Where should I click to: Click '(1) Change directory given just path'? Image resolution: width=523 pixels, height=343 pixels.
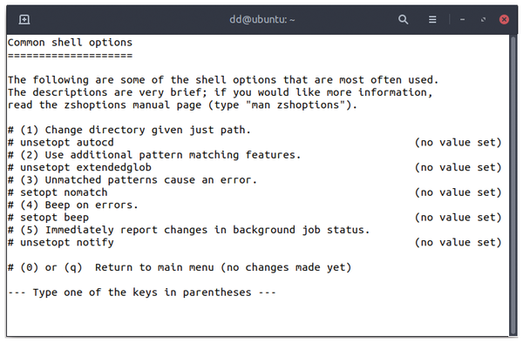[x=135, y=130]
